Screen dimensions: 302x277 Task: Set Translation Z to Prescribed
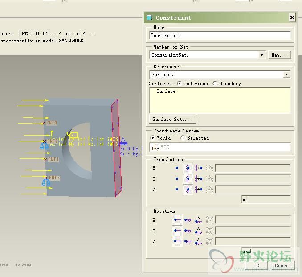(199, 190)
